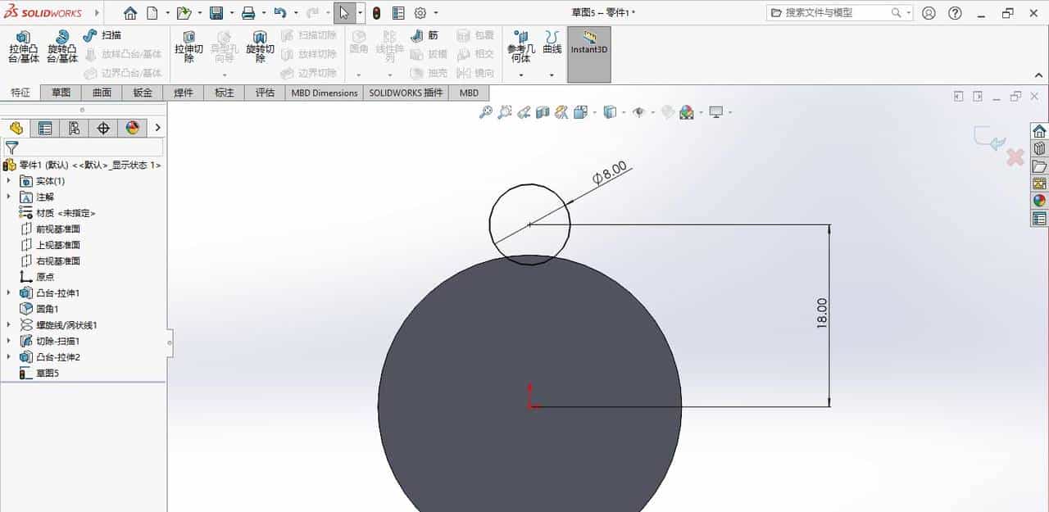
Task: Expand the 实体(1) folder
Action: (8, 180)
